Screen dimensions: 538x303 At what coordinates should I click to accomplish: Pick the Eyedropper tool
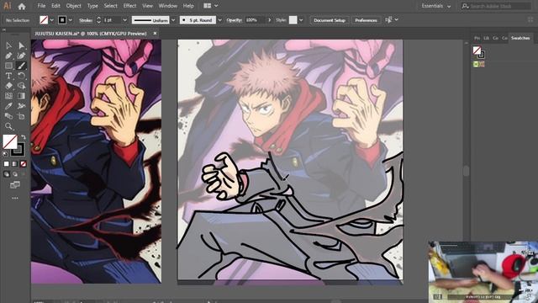coord(8,106)
